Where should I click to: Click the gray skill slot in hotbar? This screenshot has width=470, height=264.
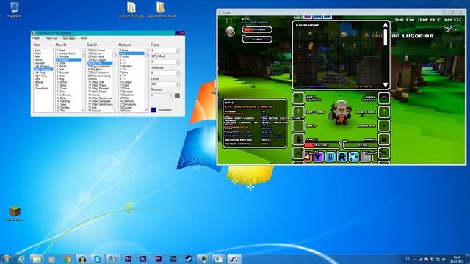click(x=366, y=156)
